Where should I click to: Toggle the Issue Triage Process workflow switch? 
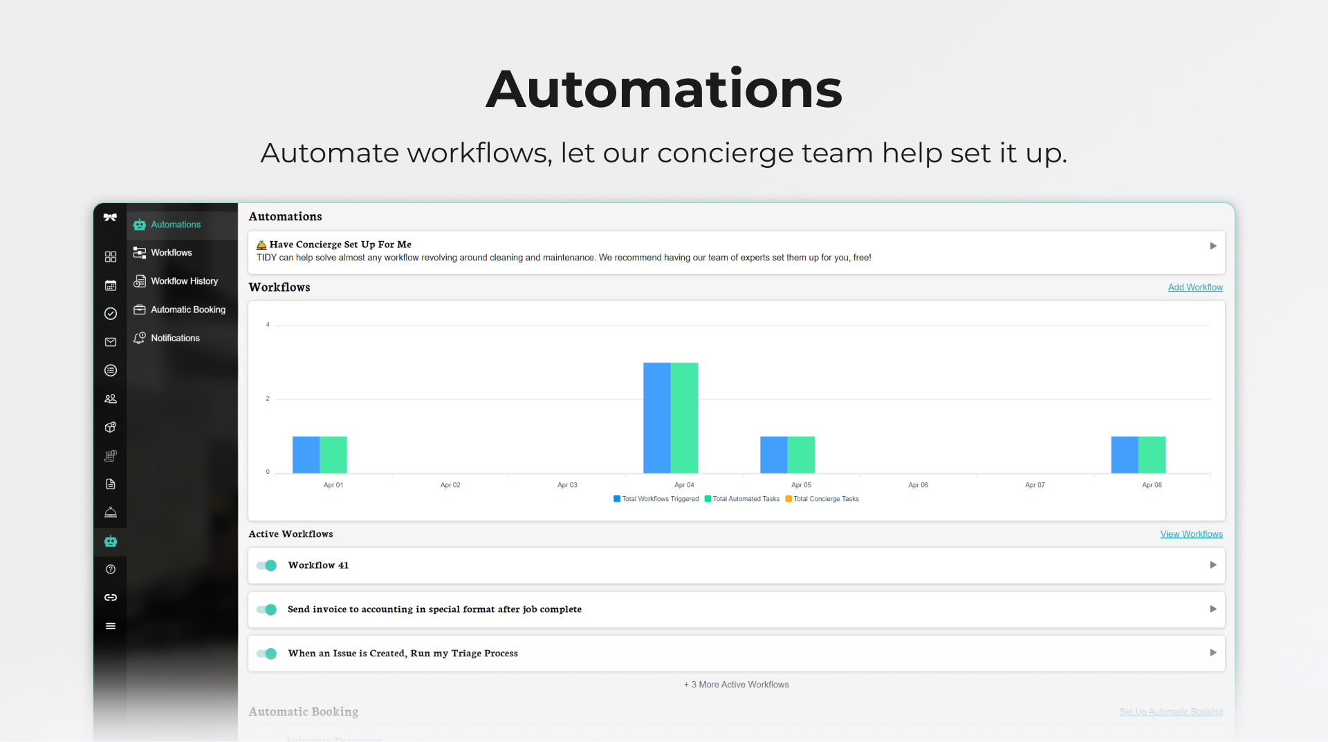point(266,654)
